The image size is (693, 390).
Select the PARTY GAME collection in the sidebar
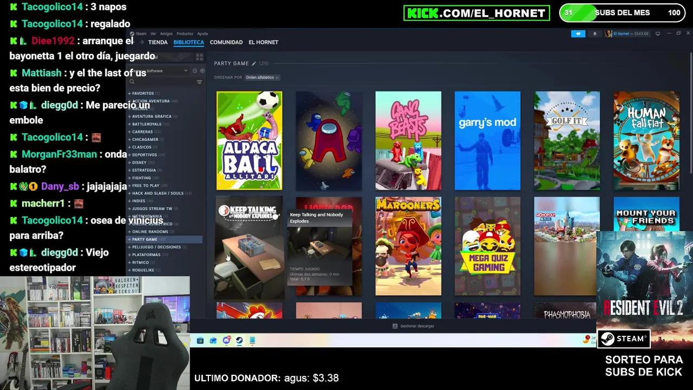(165, 239)
